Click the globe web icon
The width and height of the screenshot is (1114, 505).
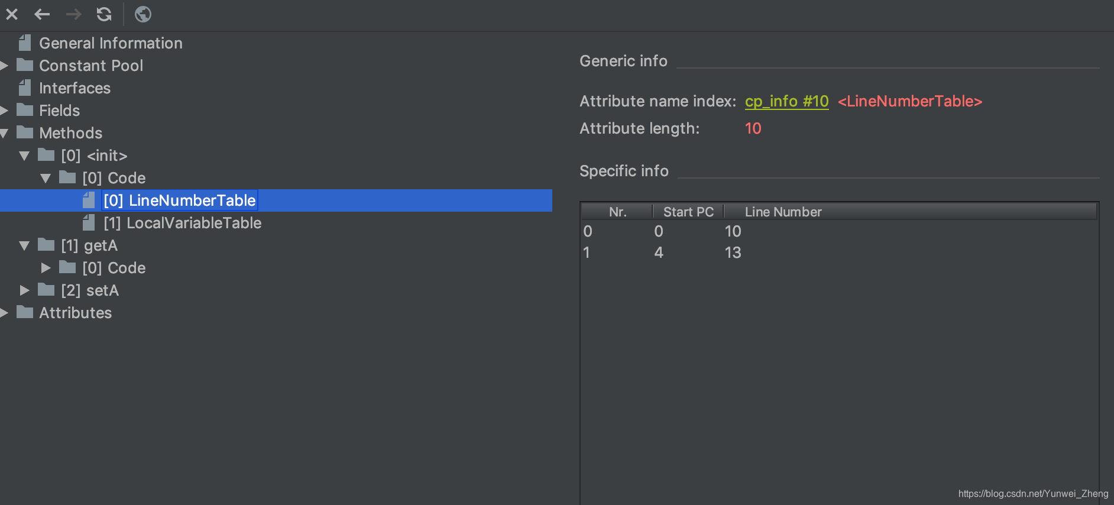[143, 14]
